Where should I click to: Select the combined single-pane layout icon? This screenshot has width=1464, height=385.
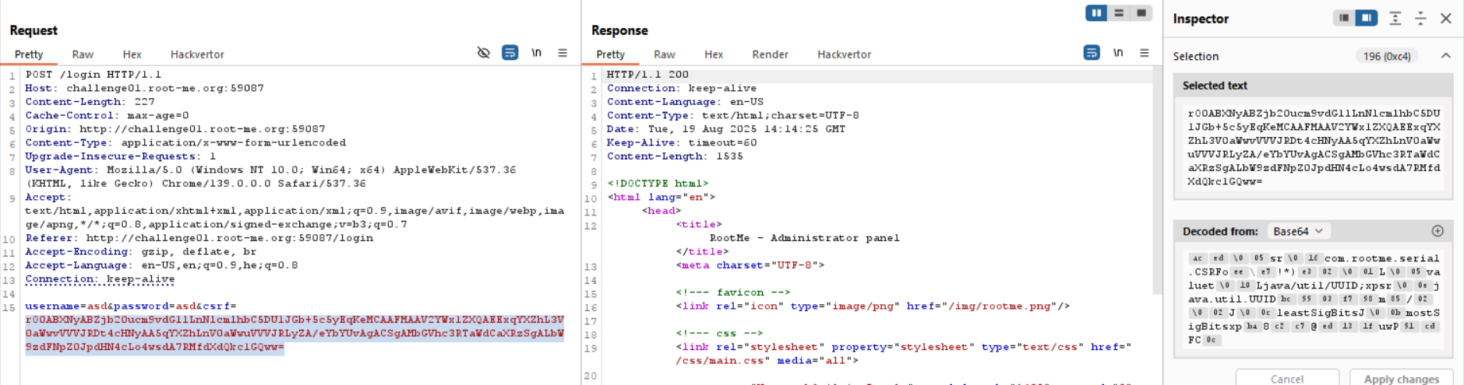pos(1141,12)
